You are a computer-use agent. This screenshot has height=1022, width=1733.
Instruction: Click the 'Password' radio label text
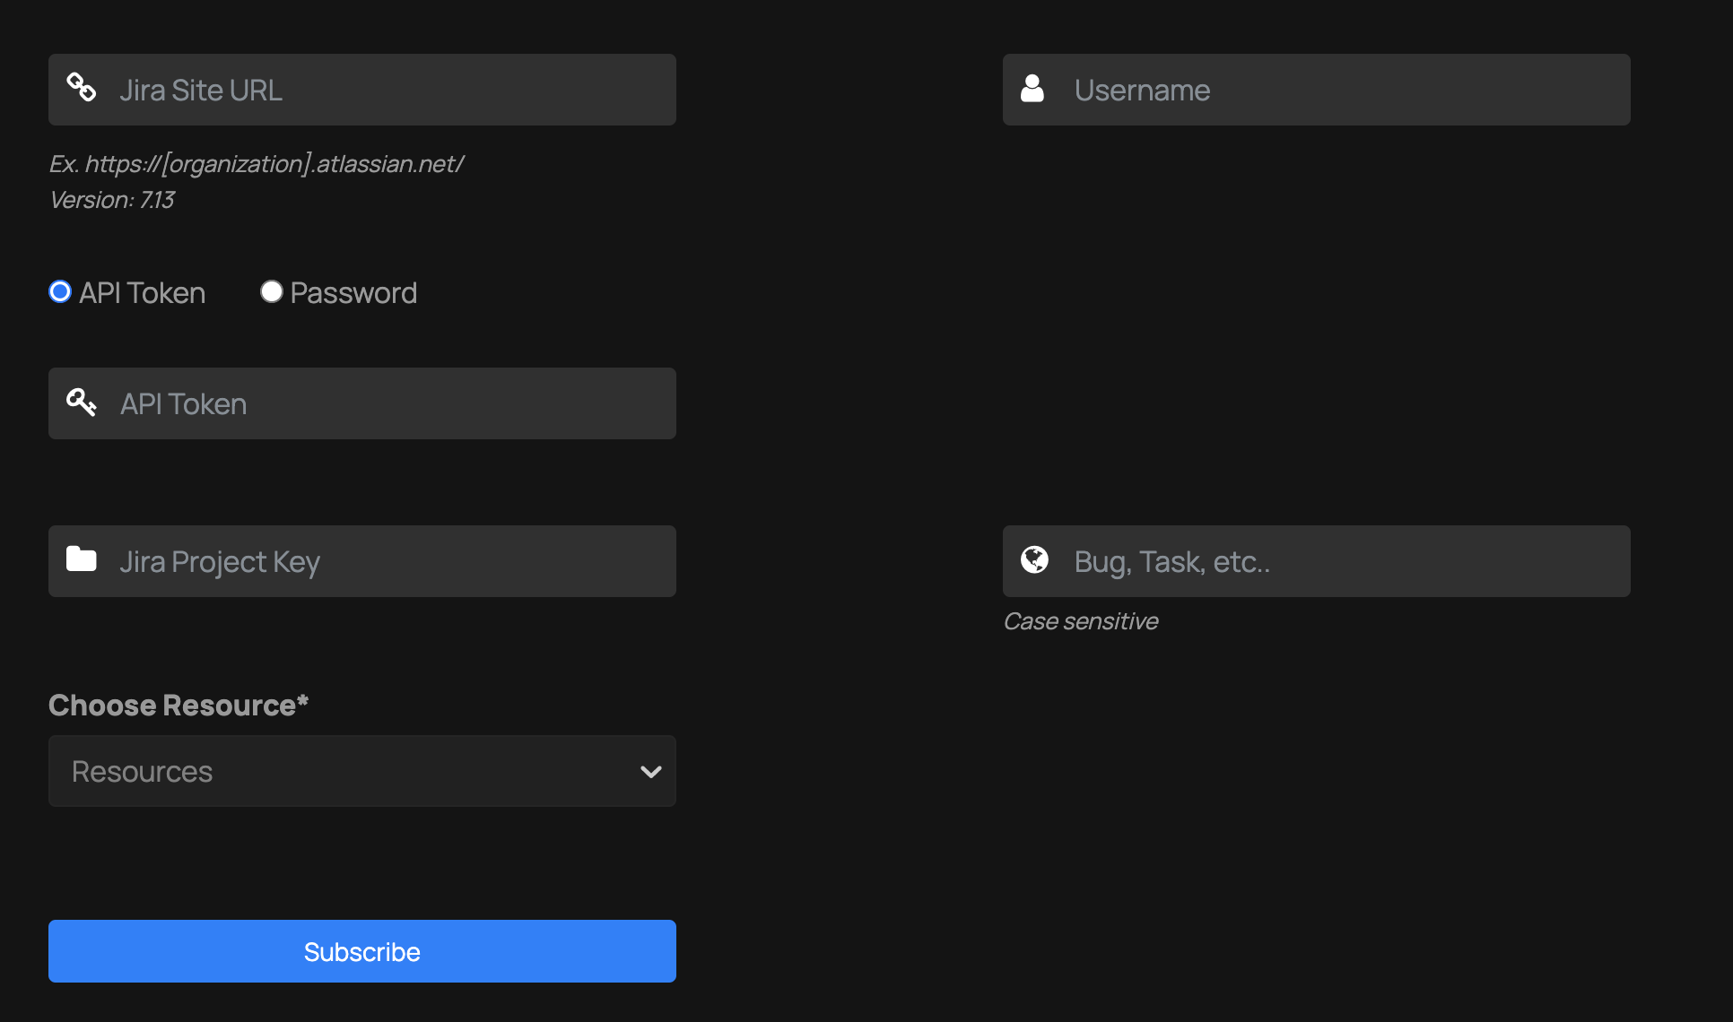(x=353, y=293)
